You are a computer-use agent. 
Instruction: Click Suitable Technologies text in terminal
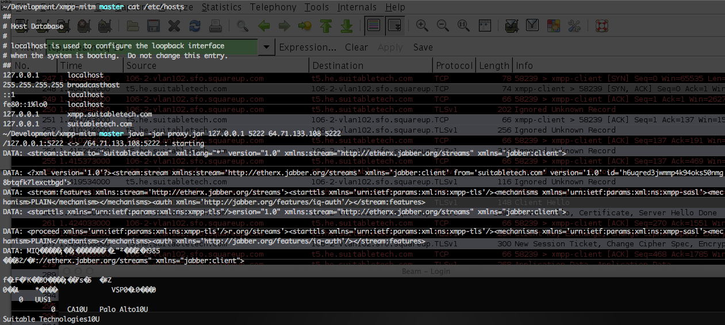point(51,319)
